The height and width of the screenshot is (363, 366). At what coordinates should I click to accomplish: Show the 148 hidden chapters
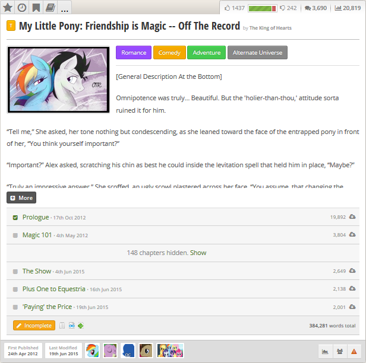point(198,253)
